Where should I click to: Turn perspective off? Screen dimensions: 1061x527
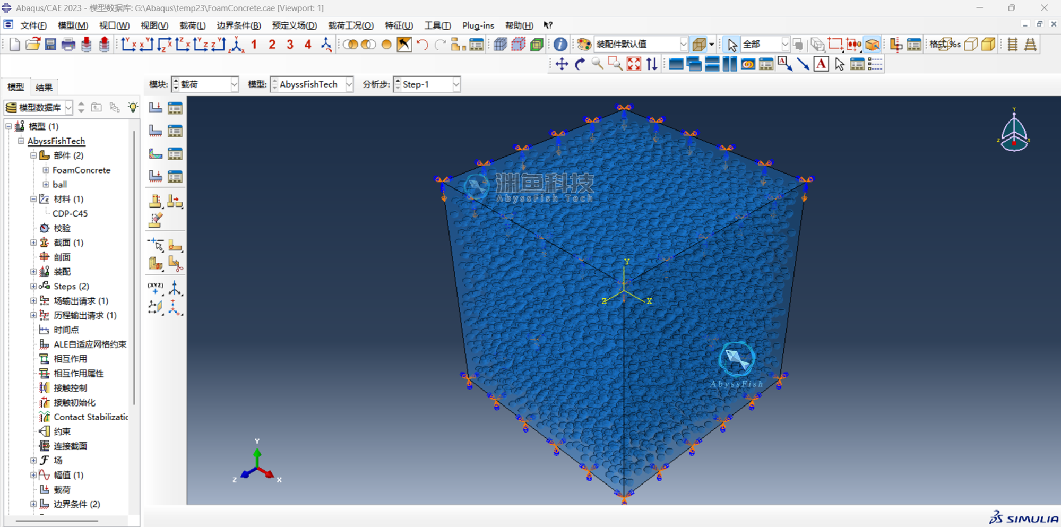click(x=1013, y=45)
